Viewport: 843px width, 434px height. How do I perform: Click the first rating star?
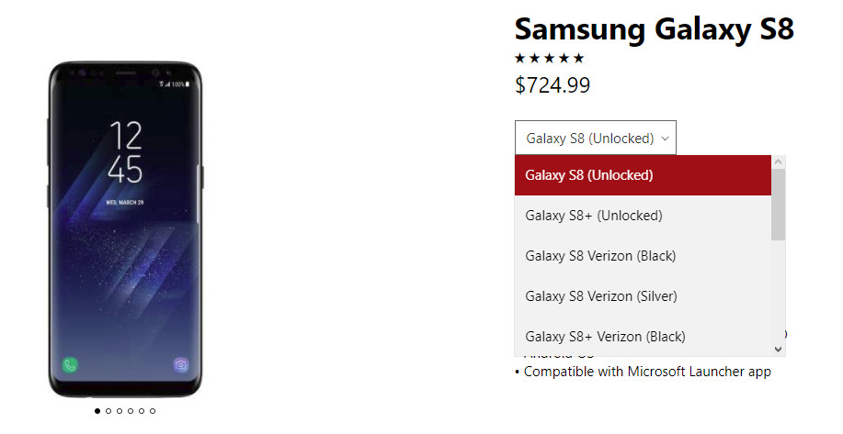pos(520,58)
